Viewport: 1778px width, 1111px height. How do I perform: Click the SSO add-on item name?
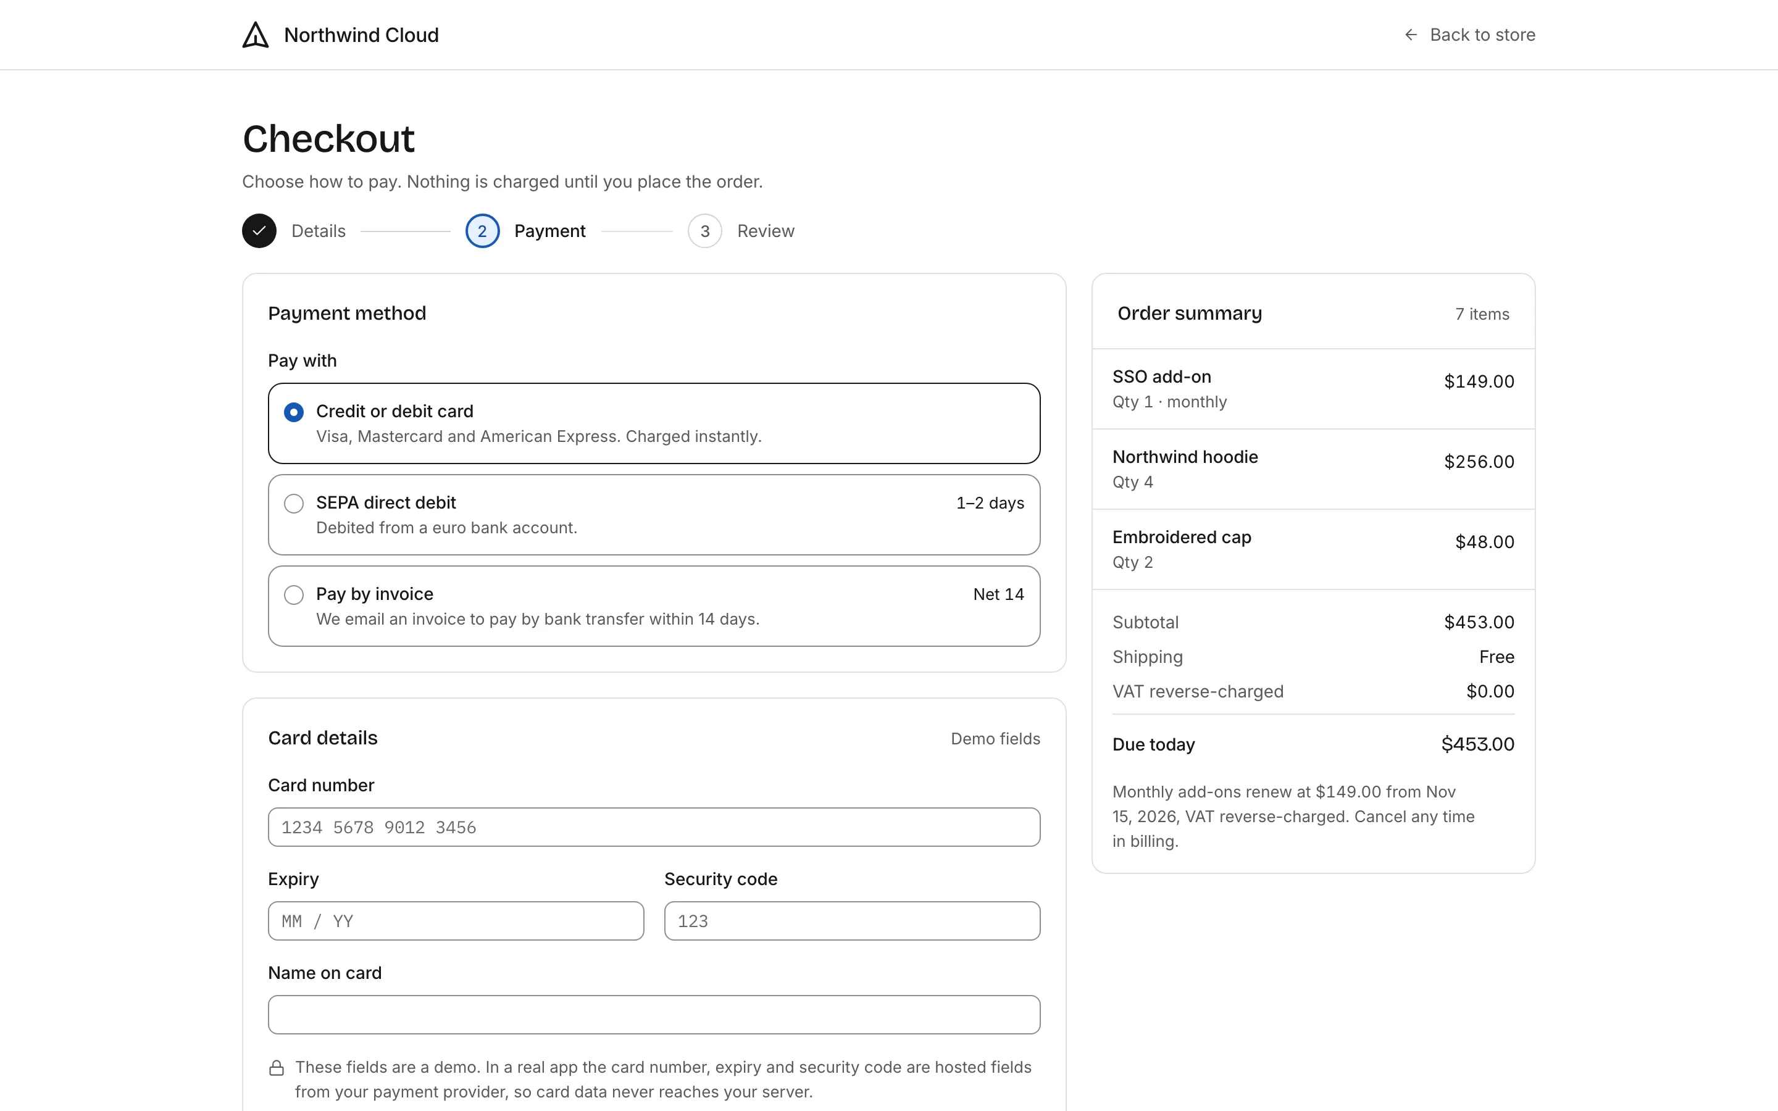(1162, 377)
